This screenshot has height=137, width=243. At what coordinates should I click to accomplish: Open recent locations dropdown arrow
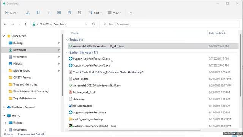point(19,24)
